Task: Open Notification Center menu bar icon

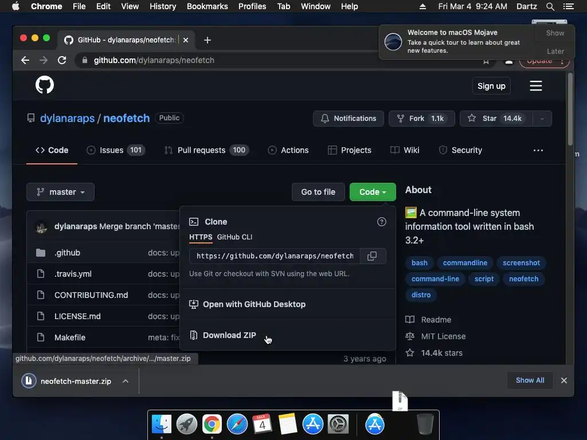Action: pos(568,6)
